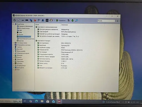Open File Explorer from taskbar

tap(42, 101)
